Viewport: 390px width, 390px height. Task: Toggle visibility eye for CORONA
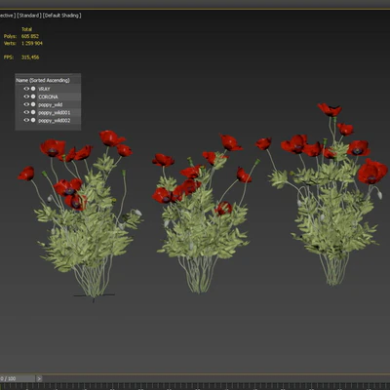click(x=26, y=97)
